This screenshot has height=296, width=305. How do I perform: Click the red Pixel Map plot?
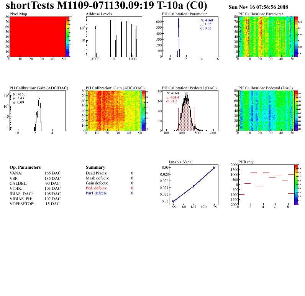coord(38,36)
